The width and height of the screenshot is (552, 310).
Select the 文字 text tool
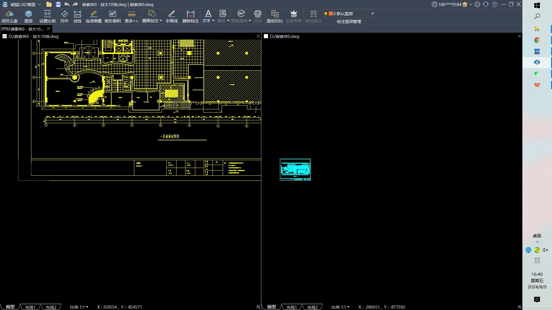pyautogui.click(x=207, y=17)
